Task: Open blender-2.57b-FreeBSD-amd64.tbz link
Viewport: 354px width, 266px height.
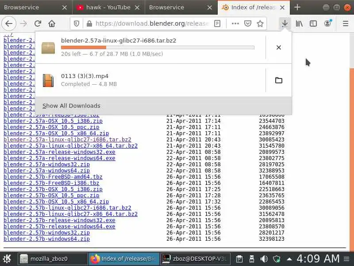Action: tap(53, 176)
